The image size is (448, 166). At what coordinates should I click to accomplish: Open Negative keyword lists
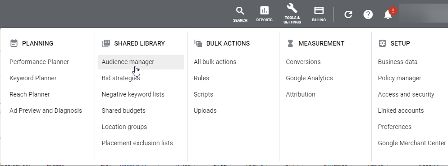point(133,95)
